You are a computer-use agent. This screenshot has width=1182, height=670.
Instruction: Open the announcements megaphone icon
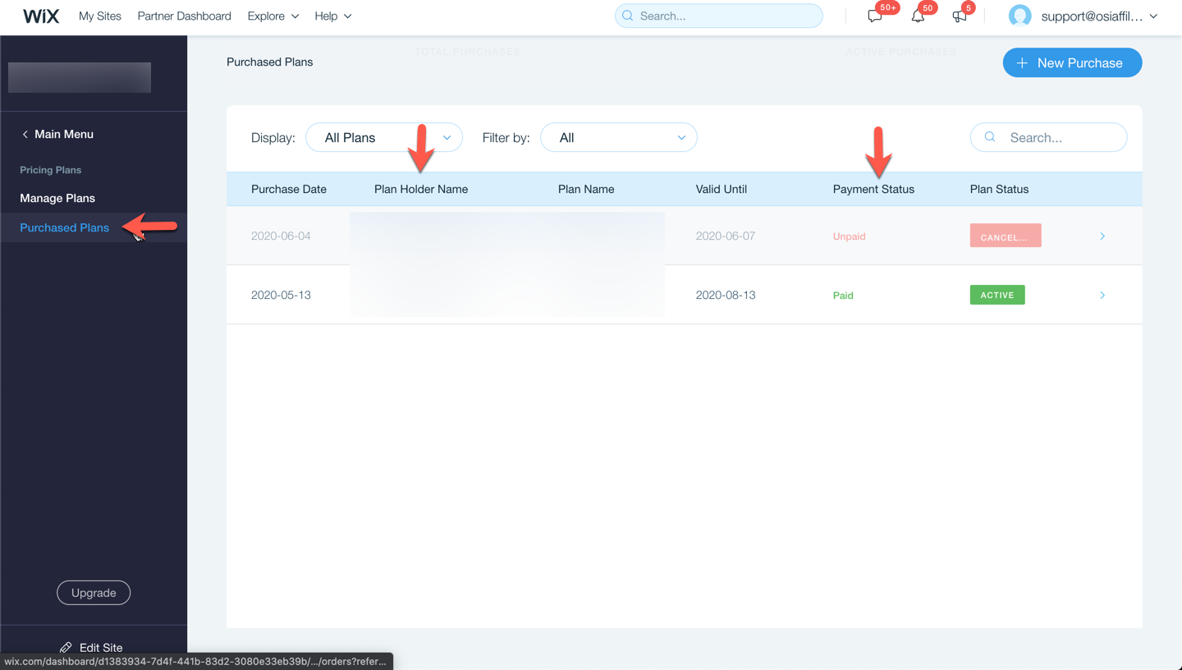point(959,16)
